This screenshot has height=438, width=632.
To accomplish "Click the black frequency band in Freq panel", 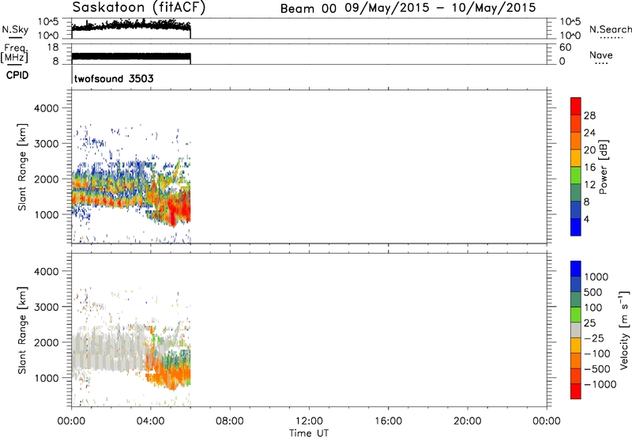I will pos(131,56).
